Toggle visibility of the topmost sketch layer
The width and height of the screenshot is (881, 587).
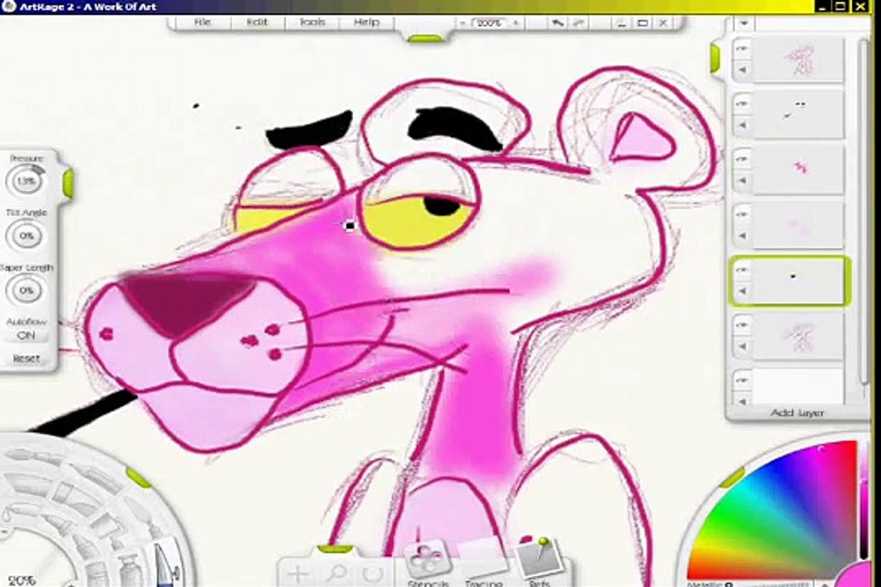742,49
